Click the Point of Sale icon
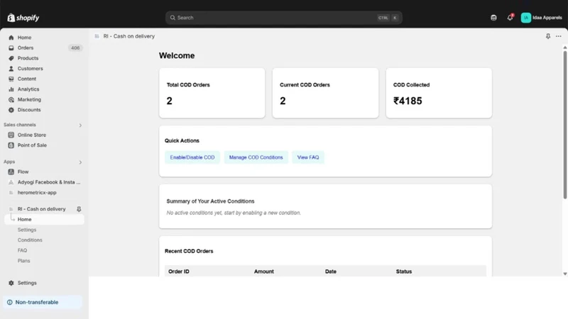 (x=11, y=145)
